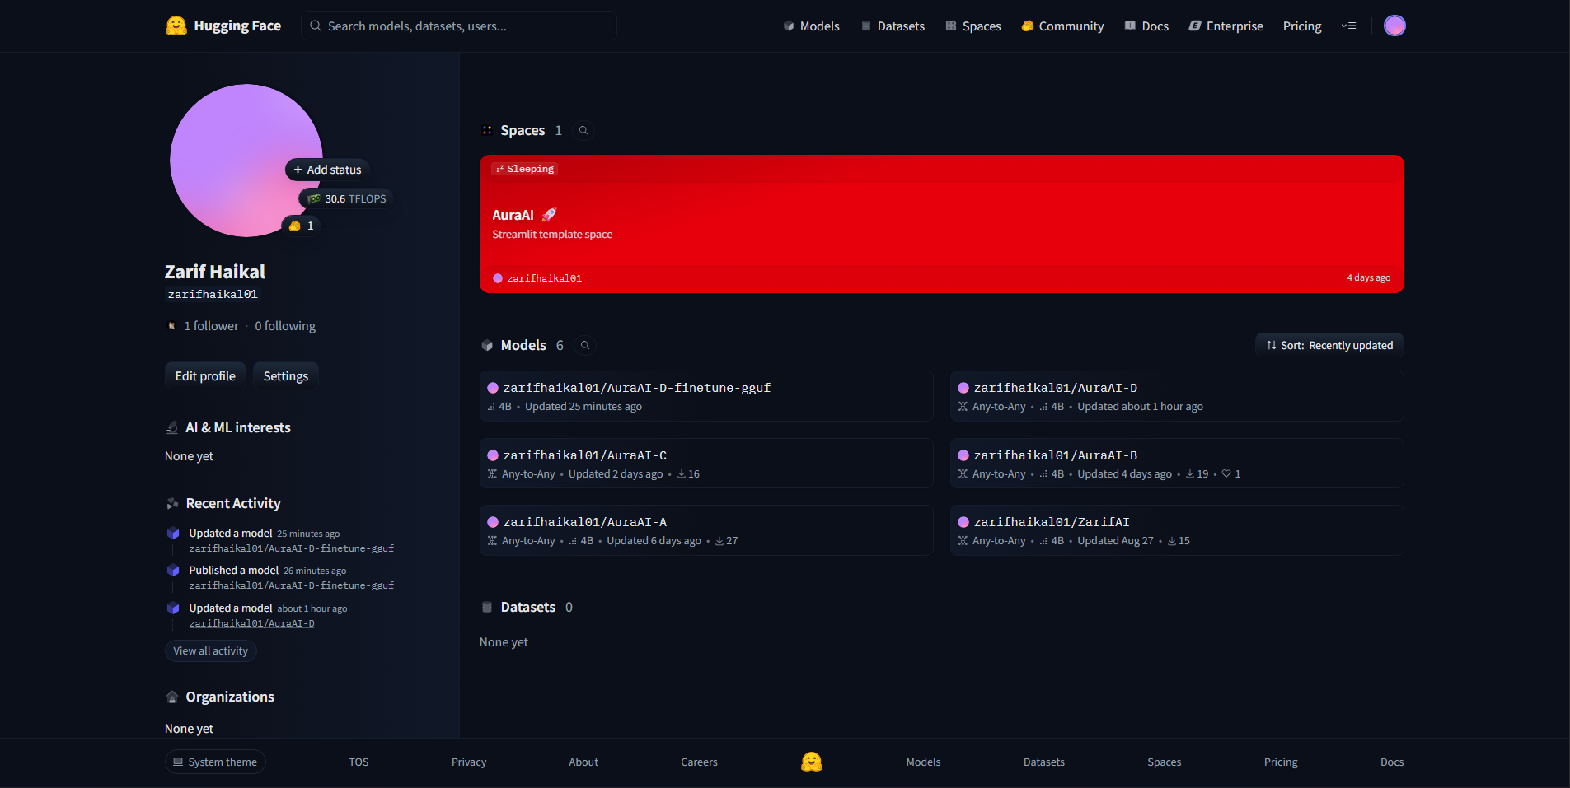Viewport: 1570px width, 788px height.
Task: Focus the search models, datasets, users field
Action: tap(459, 26)
